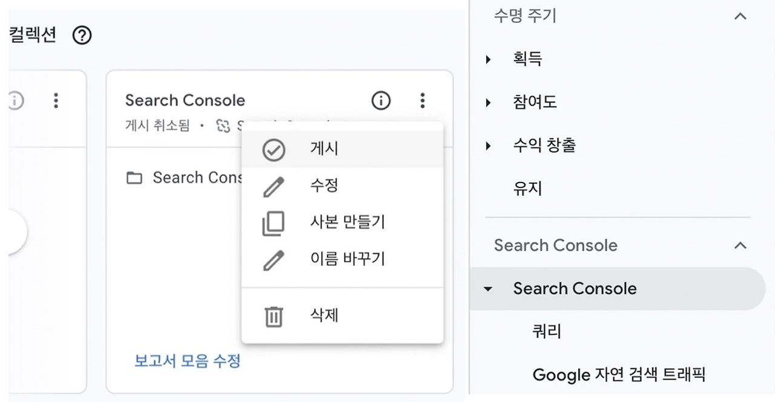Collapse the Search Console report list triangle
775x402 pixels.
point(489,289)
